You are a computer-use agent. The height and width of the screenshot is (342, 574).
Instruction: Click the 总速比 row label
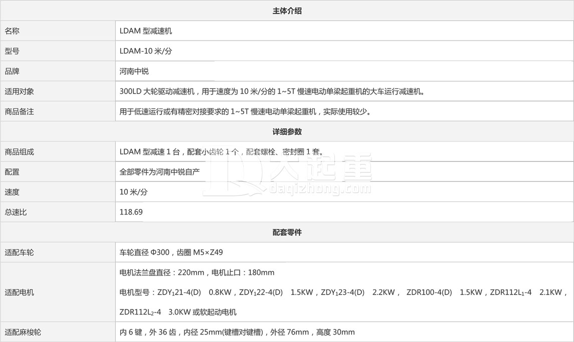click(16, 212)
